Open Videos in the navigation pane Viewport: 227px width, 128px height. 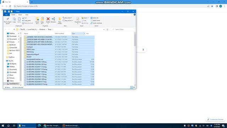tap(11, 81)
